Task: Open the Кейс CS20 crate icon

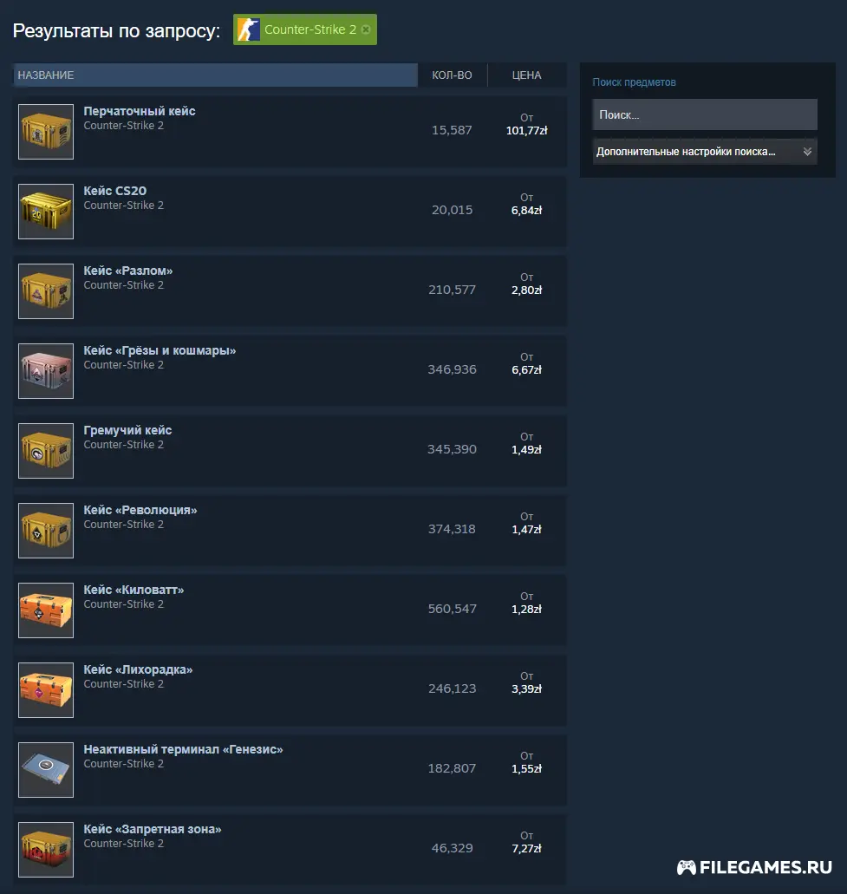Action: click(46, 212)
